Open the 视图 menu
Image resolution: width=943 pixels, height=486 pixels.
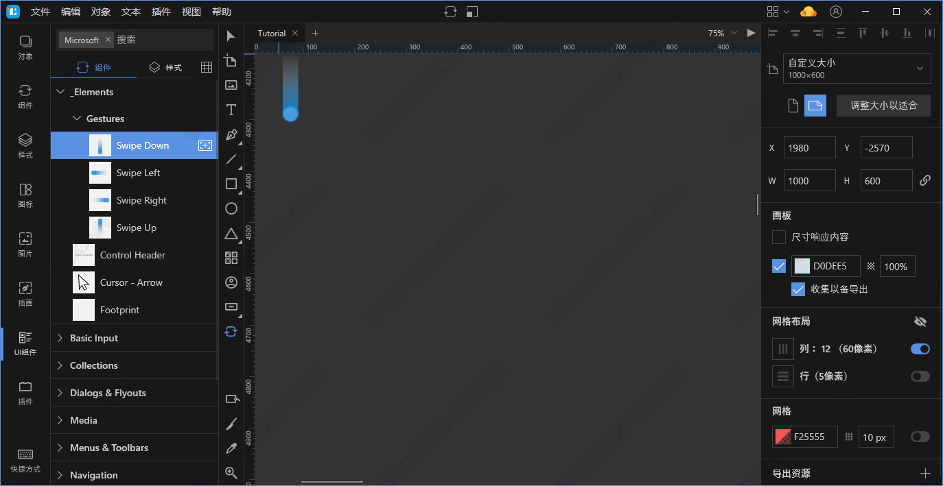[x=191, y=12]
